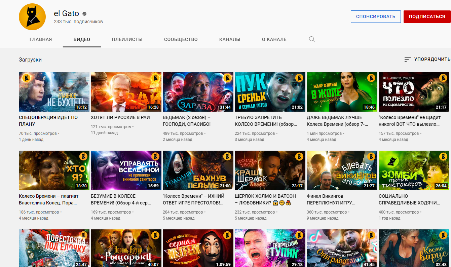Open video title ХОТЯТ ЛИ РУССКИЕ В РАЙ

(x=120, y=117)
